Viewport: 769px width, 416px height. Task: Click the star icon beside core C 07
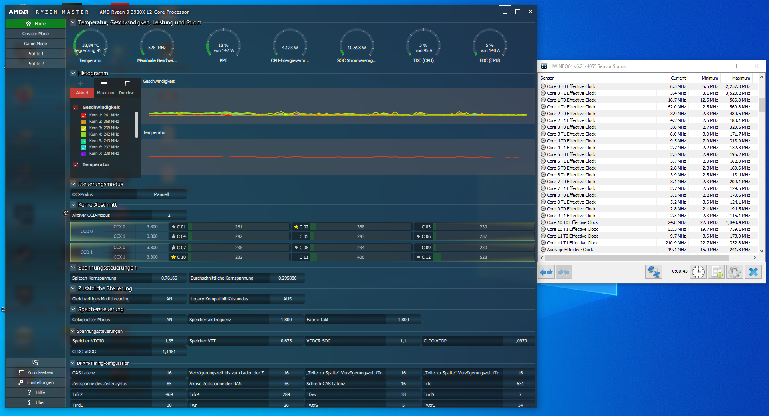173,248
